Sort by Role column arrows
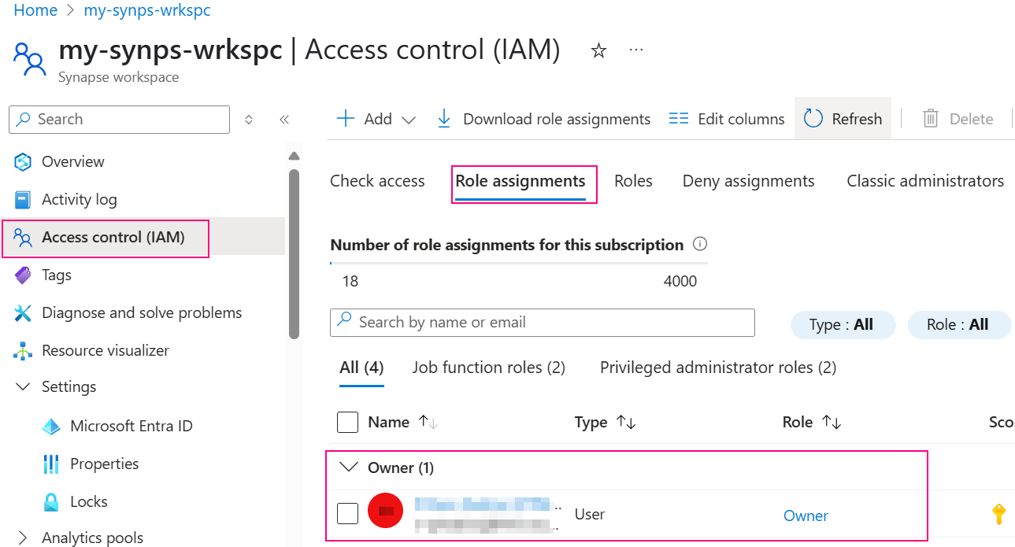1015x547 pixels. [x=832, y=422]
